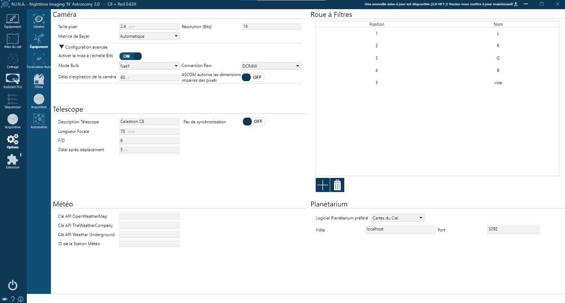Open Mode Bulb dropdown
This screenshot has height=303, width=565.
pyautogui.click(x=149, y=66)
